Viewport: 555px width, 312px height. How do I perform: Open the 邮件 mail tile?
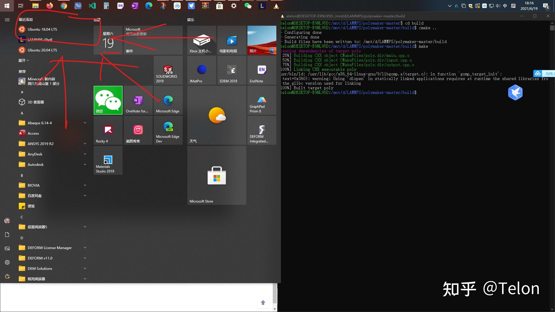pyautogui.click(x=153, y=40)
